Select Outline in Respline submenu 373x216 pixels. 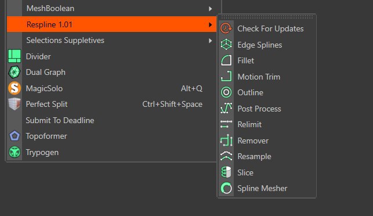pos(267,92)
